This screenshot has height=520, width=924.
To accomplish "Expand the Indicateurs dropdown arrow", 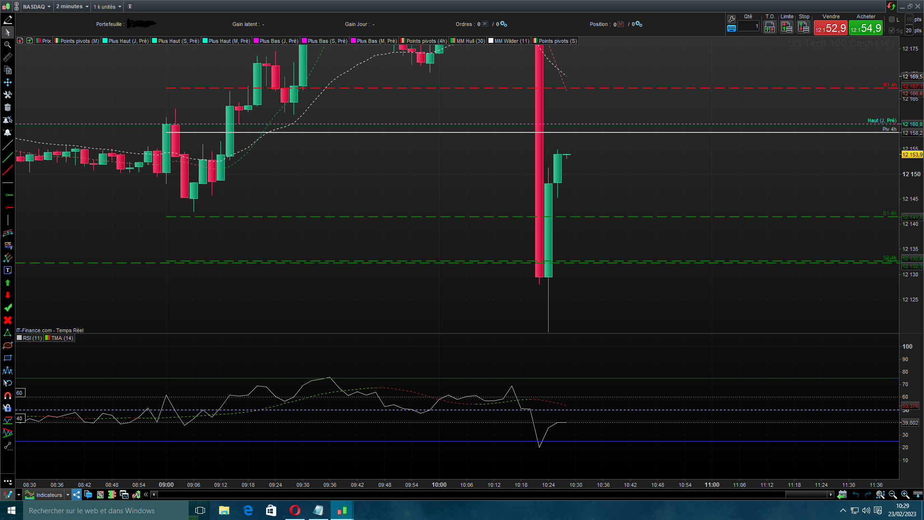I will [68, 494].
